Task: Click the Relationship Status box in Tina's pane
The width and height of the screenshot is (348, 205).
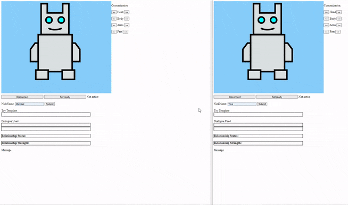Action: pyautogui.click(x=258, y=136)
